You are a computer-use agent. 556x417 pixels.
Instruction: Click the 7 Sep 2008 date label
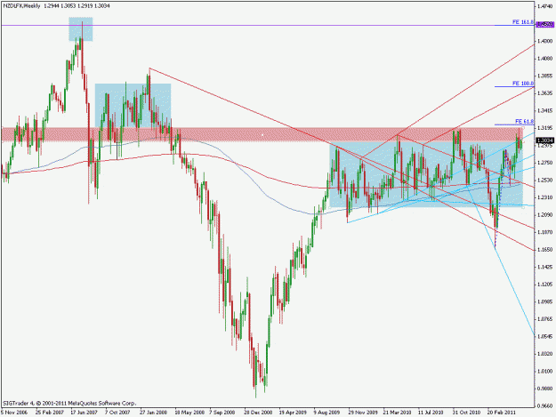tap(222, 413)
